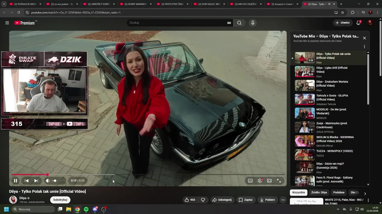The width and height of the screenshot is (382, 214).
Task: Skip to previous video in player
Action: [x=27, y=180]
